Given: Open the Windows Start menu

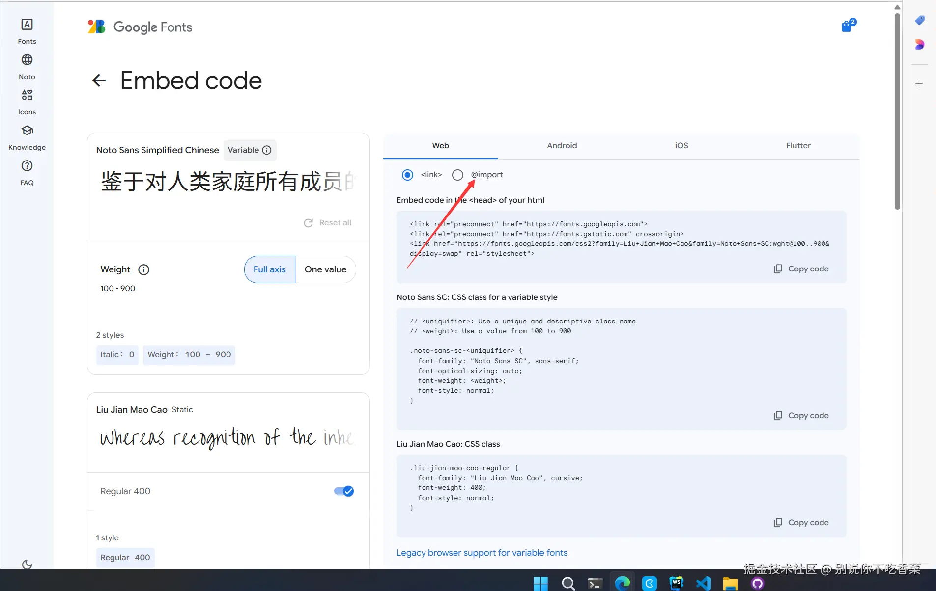Looking at the screenshot, I should coord(540,583).
